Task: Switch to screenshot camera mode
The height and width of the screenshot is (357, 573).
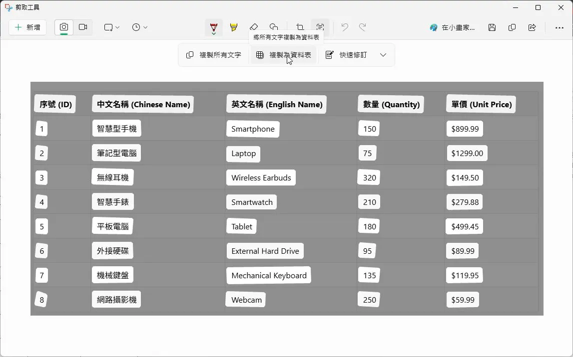Action: pyautogui.click(x=64, y=27)
